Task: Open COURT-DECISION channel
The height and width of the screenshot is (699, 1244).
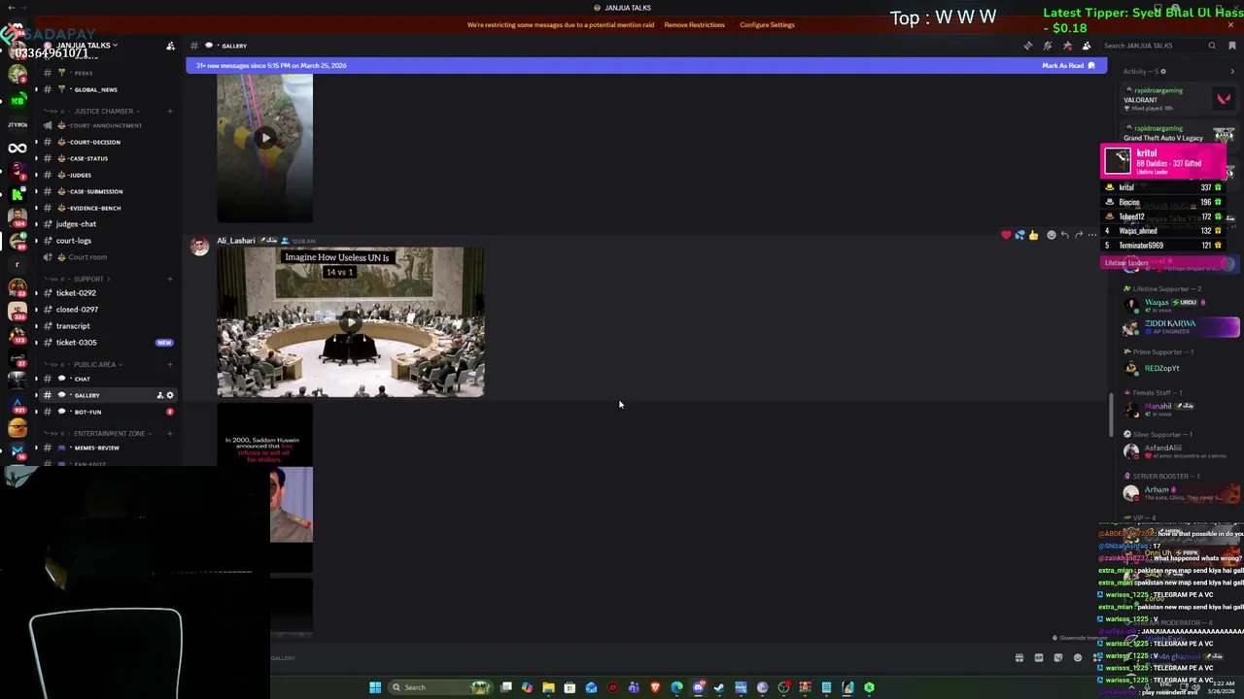Action: pyautogui.click(x=107, y=142)
